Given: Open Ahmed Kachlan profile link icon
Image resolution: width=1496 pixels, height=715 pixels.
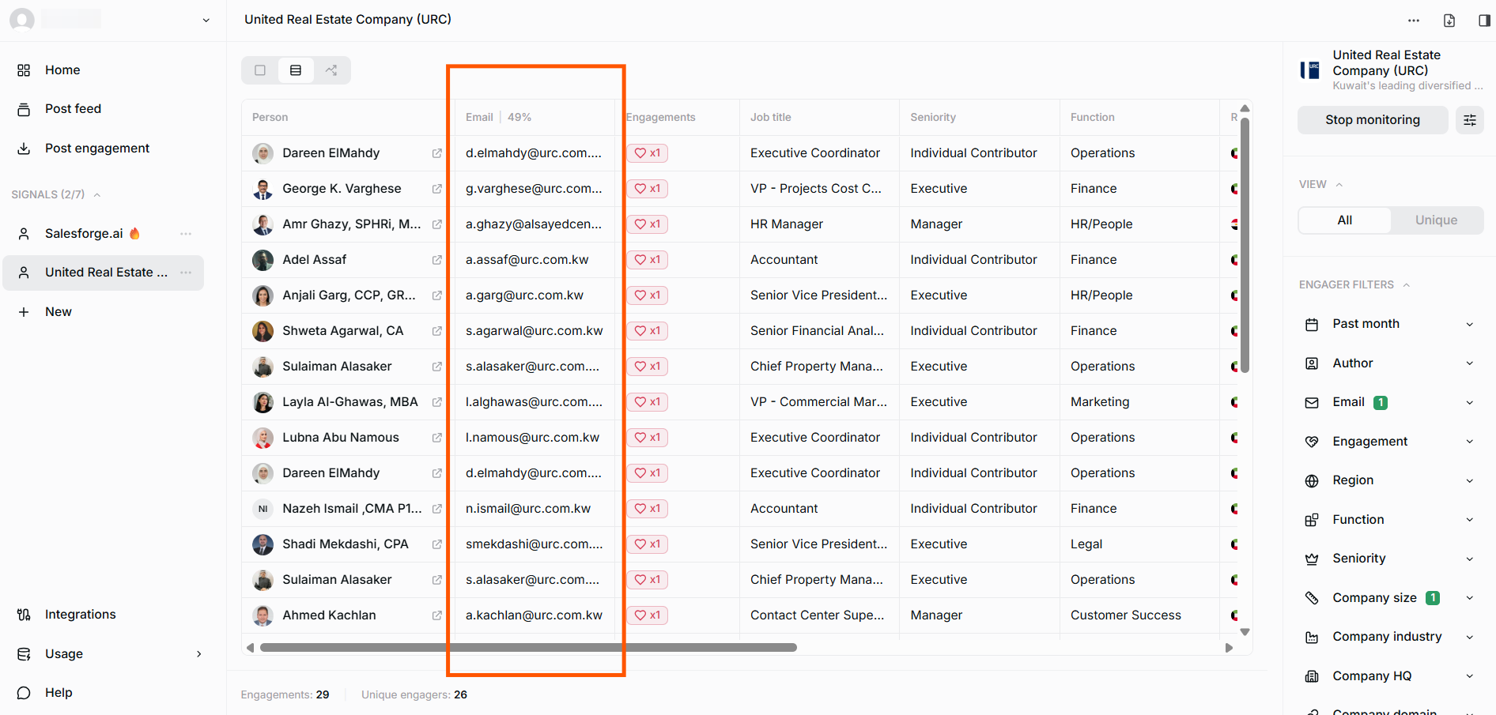Looking at the screenshot, I should pyautogui.click(x=436, y=615).
